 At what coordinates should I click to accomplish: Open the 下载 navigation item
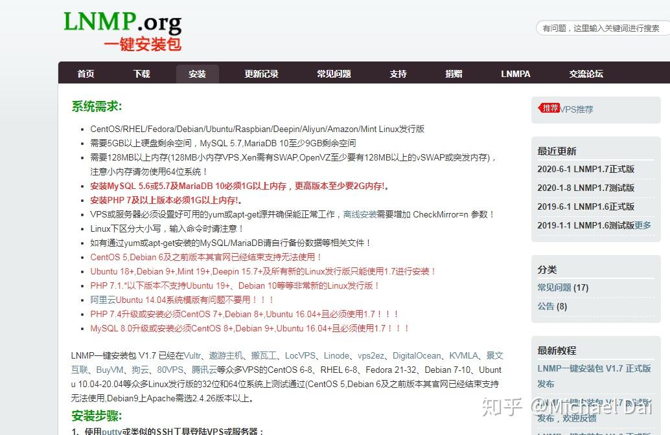pyautogui.click(x=142, y=74)
